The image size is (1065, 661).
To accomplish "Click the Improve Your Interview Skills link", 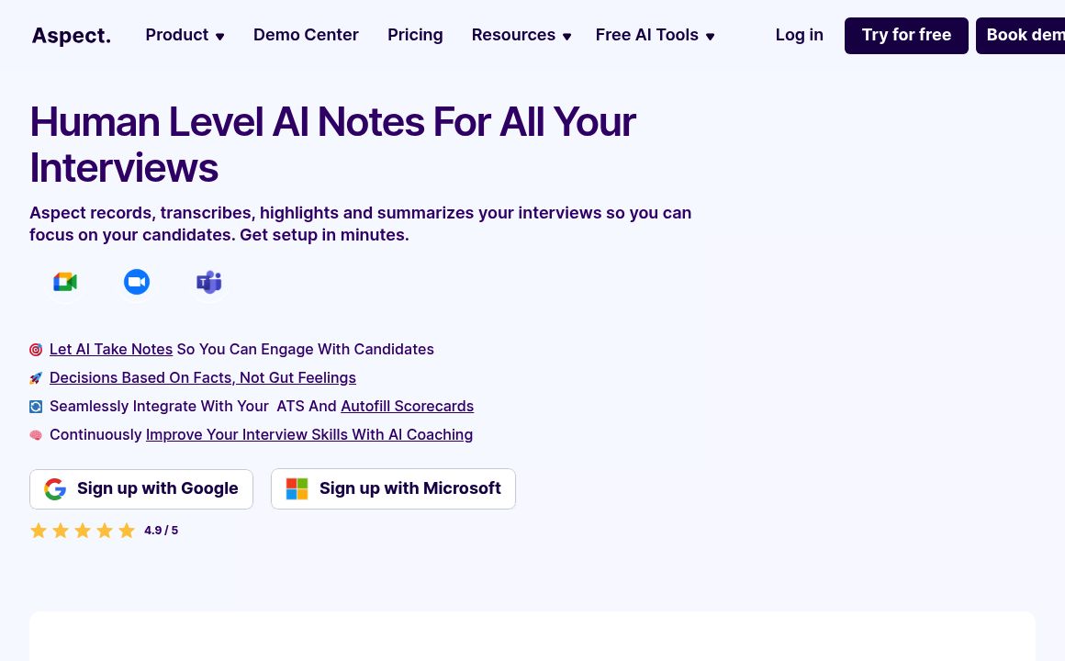I will click(309, 435).
